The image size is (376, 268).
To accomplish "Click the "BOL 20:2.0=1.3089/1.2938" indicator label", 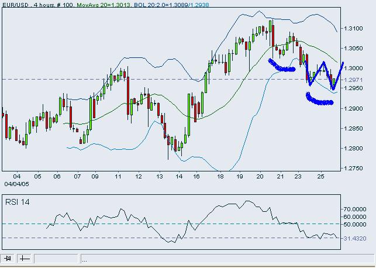I will coord(171,5).
